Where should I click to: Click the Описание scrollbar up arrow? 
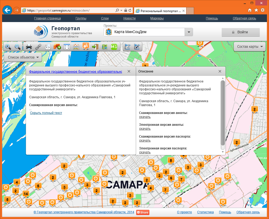223,78
